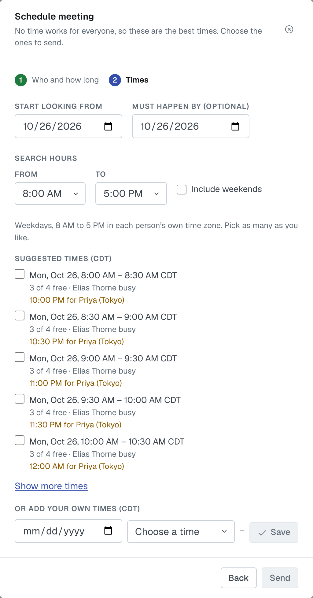Screen dimensions: 313x598
Task: Tick the 10:00 AM – 10:30 AM slot
Action: pos(20,440)
